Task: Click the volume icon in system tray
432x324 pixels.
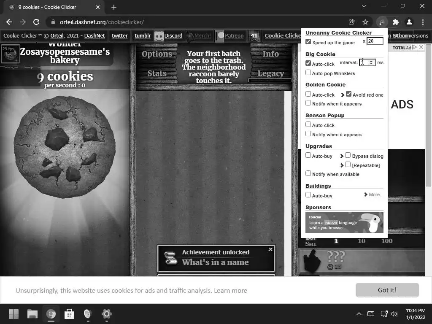Action: click(394, 314)
